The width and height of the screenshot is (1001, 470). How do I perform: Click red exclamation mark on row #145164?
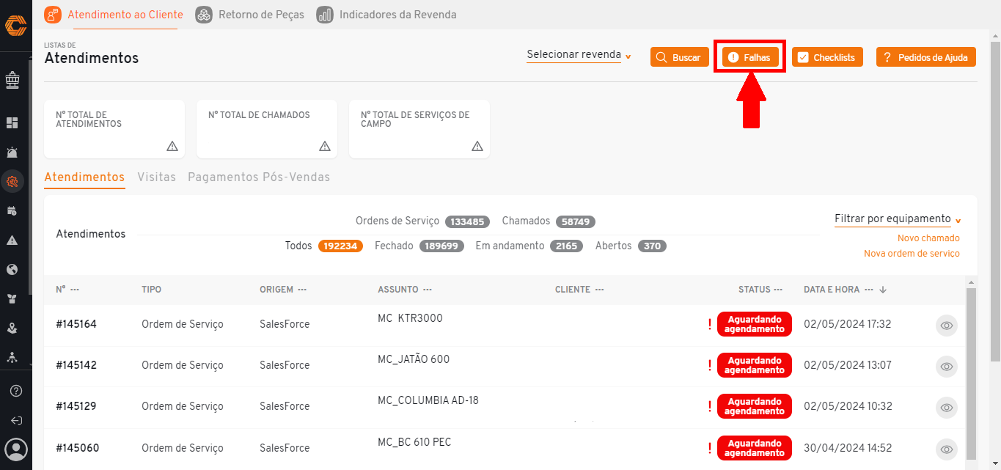click(710, 325)
